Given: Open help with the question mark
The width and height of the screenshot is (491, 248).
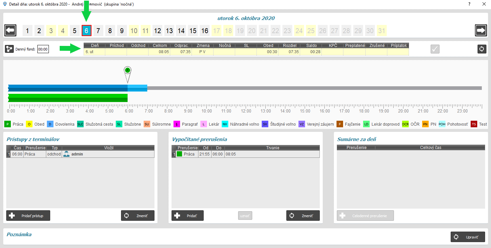Looking at the screenshot, I should click(x=469, y=4).
